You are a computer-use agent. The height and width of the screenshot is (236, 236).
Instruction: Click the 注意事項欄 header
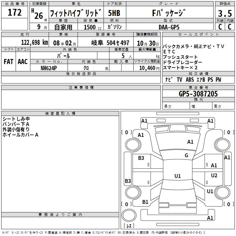(81, 87)
